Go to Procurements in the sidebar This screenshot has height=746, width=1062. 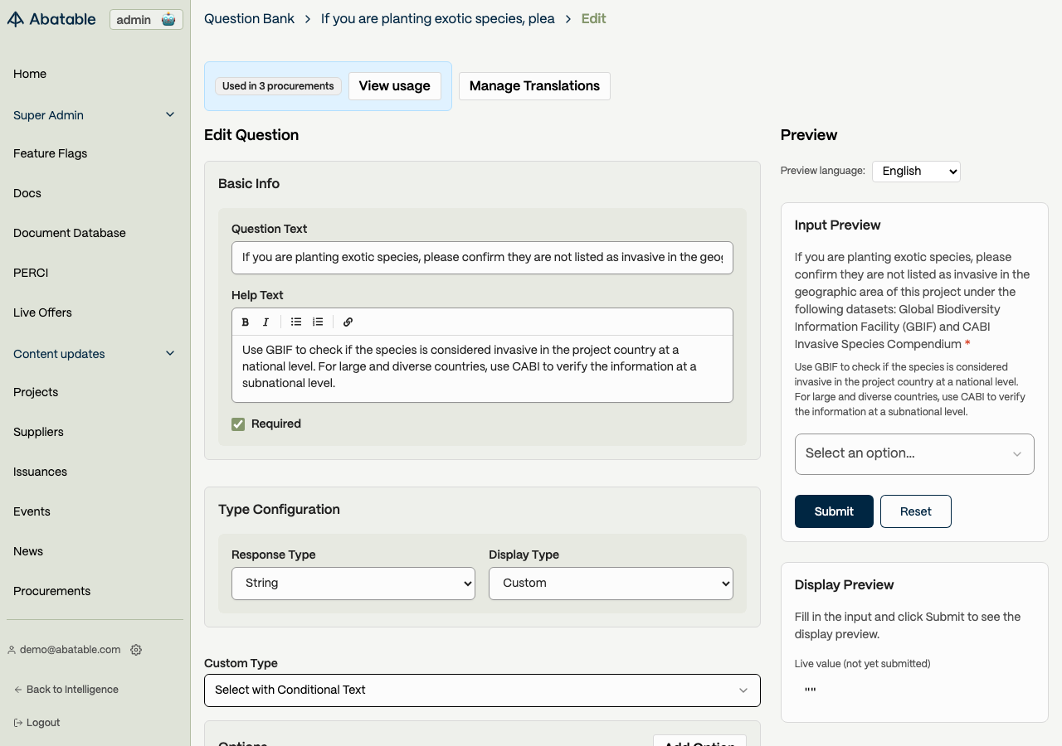52,591
